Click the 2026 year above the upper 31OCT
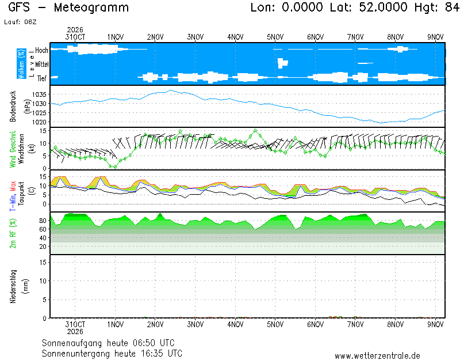 click(75, 30)
